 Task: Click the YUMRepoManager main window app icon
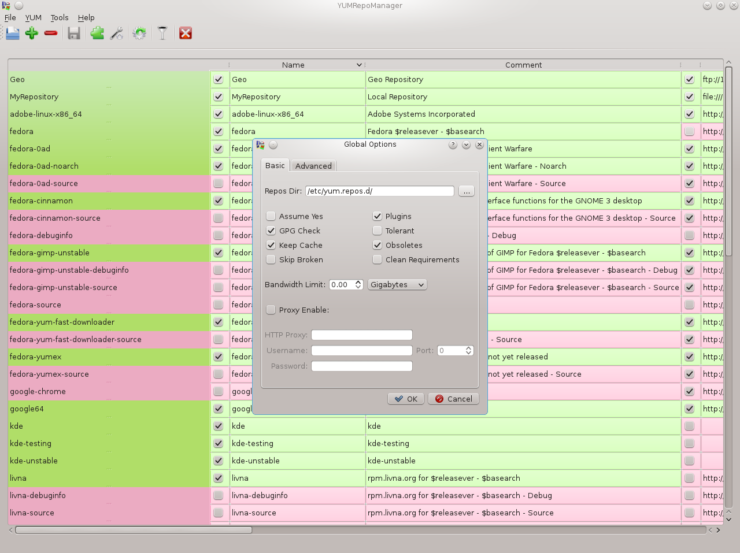click(x=5, y=5)
